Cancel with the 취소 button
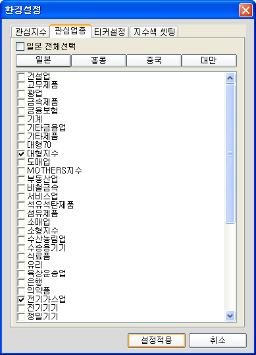256x355 pixels. 218,340
